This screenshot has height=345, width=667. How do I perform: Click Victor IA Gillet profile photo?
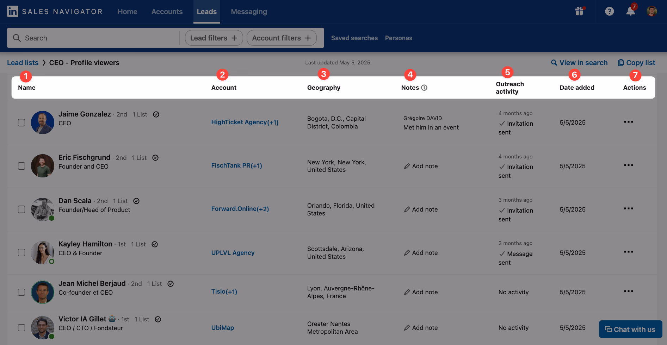click(43, 327)
